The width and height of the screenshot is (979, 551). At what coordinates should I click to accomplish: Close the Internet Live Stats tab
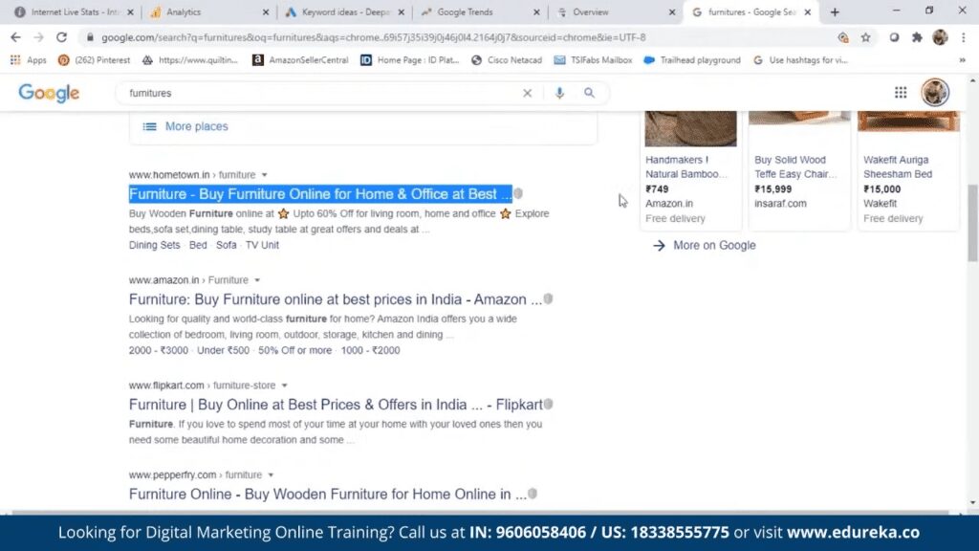point(130,11)
